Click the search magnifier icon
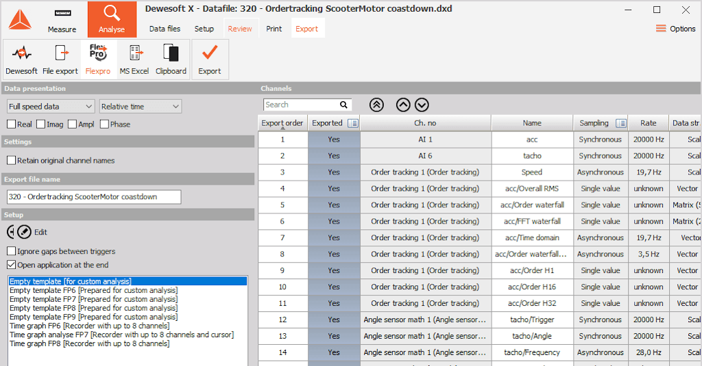This screenshot has height=366, width=702. point(343,105)
